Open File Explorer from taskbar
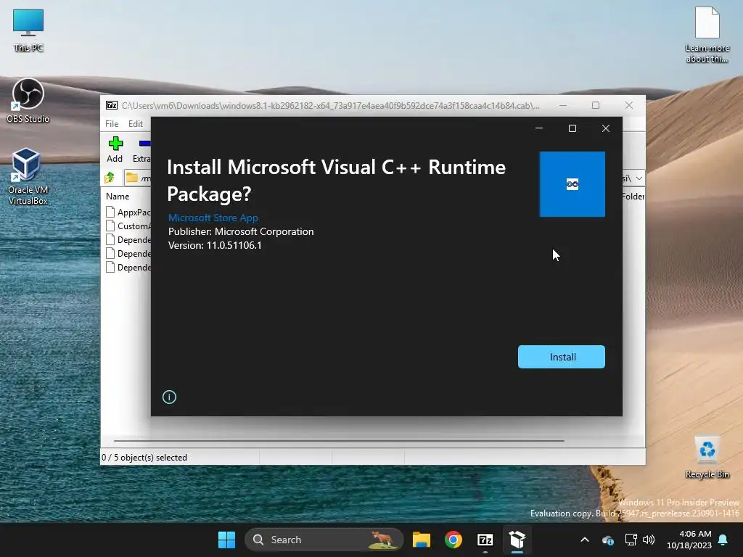This screenshot has height=557, width=743. click(x=422, y=540)
